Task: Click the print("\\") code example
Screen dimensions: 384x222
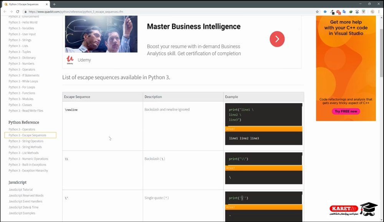Action: pos(238,159)
